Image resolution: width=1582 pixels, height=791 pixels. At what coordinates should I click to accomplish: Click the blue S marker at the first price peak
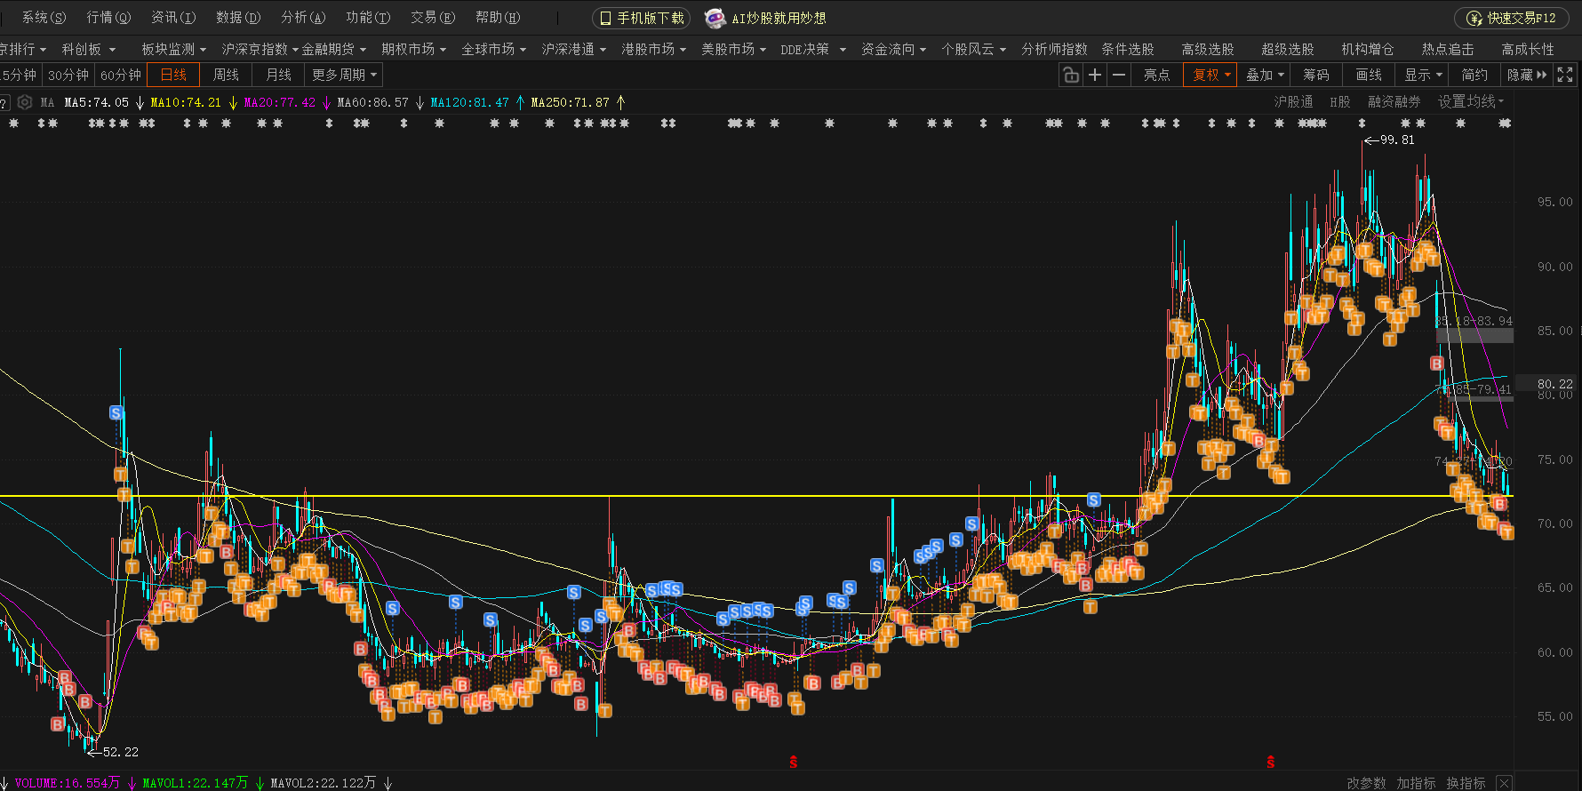coord(116,412)
